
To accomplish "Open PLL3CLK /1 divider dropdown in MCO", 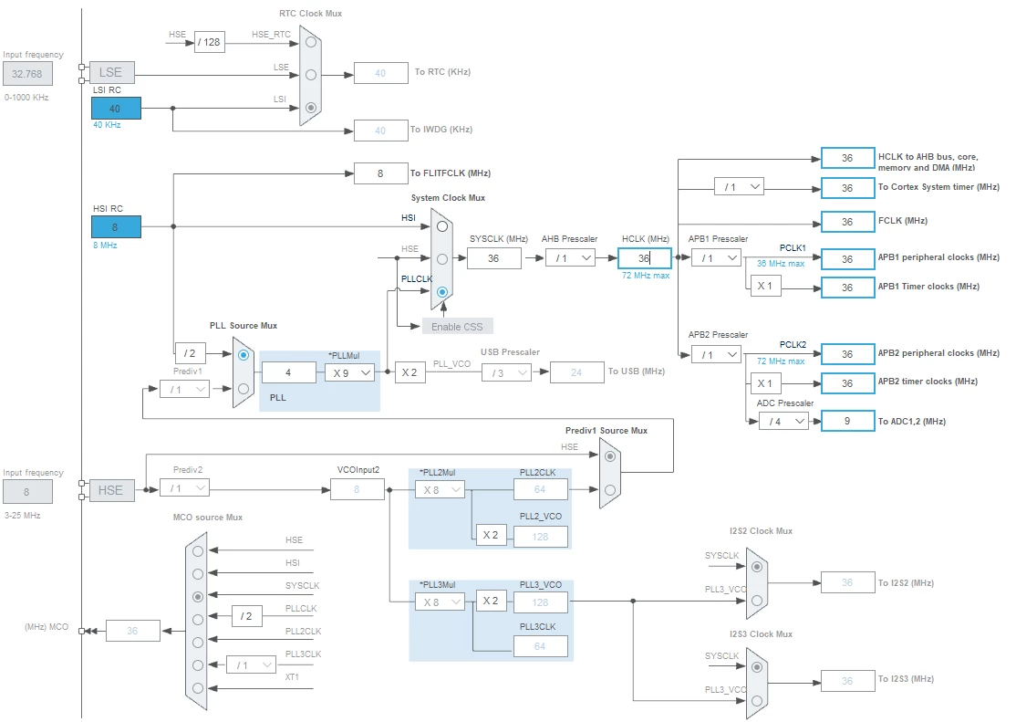I will pyautogui.click(x=252, y=664).
